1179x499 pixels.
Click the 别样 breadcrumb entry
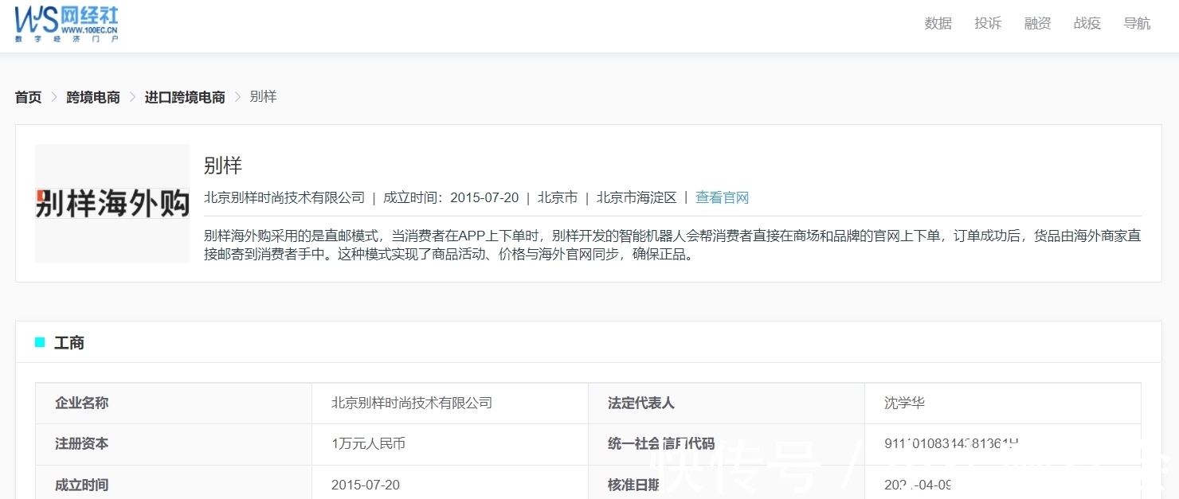pos(263,96)
